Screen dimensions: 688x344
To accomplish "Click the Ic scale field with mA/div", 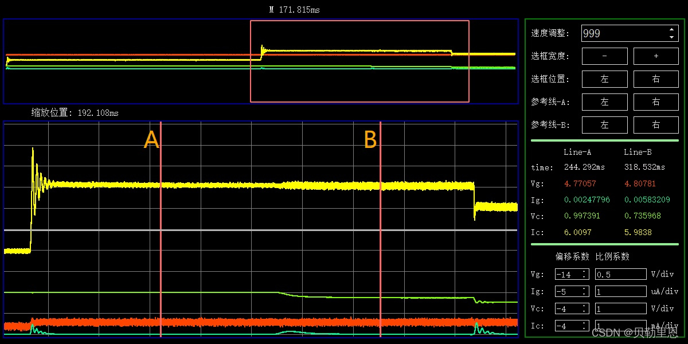I will pos(621,326).
